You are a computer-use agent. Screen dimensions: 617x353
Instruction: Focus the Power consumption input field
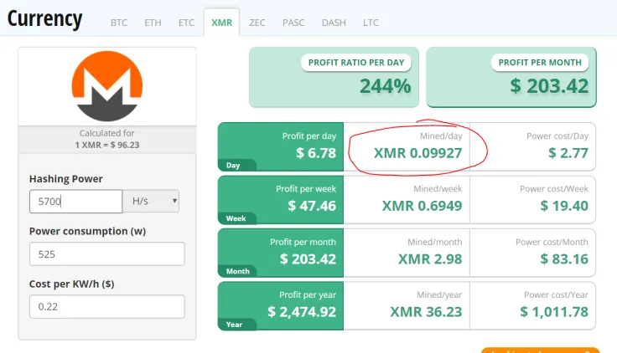click(106, 253)
